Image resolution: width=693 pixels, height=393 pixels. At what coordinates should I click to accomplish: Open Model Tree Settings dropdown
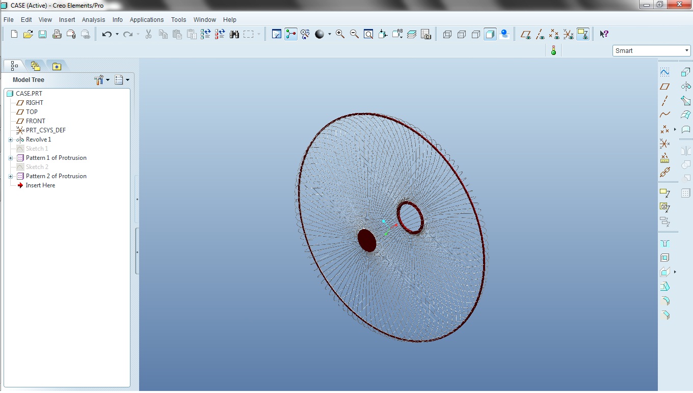click(102, 80)
